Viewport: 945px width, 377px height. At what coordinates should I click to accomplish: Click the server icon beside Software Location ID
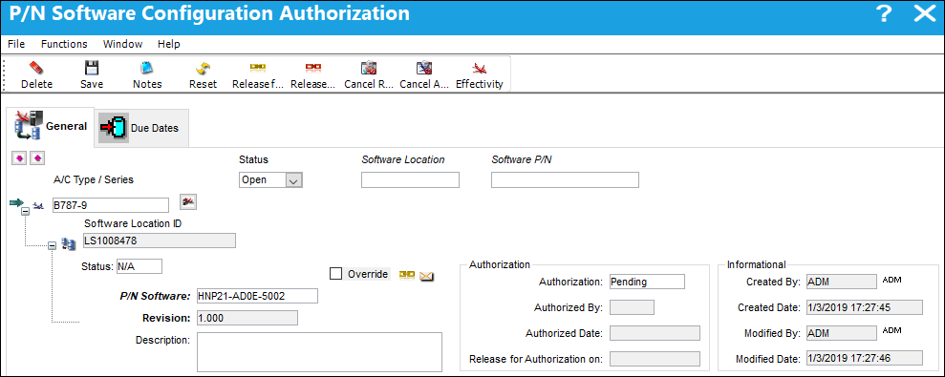point(69,243)
